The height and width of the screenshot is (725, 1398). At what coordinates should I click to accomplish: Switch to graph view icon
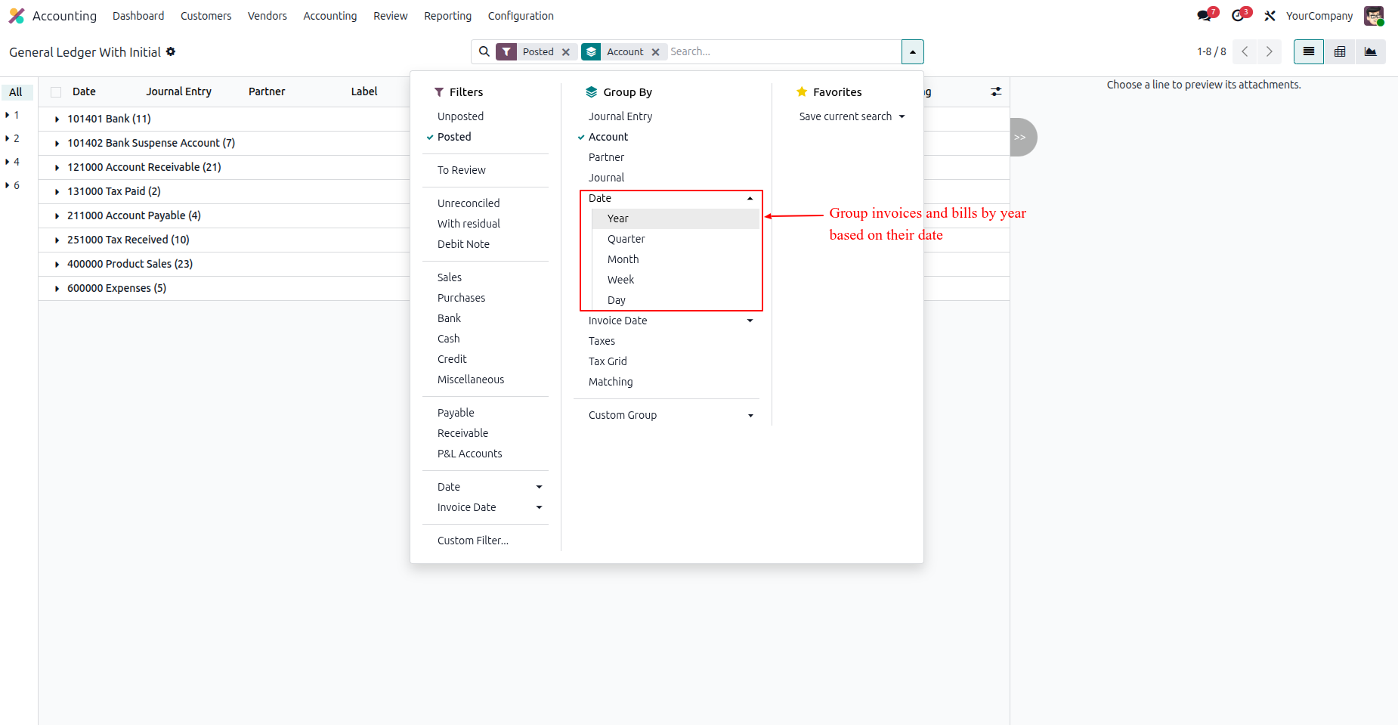(x=1370, y=51)
